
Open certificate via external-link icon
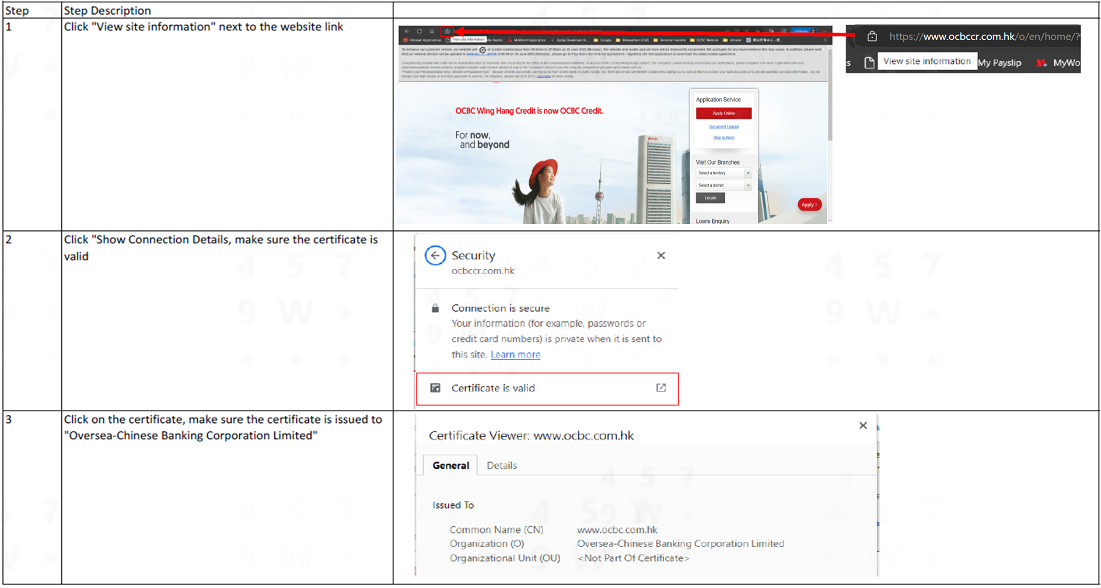coord(660,388)
